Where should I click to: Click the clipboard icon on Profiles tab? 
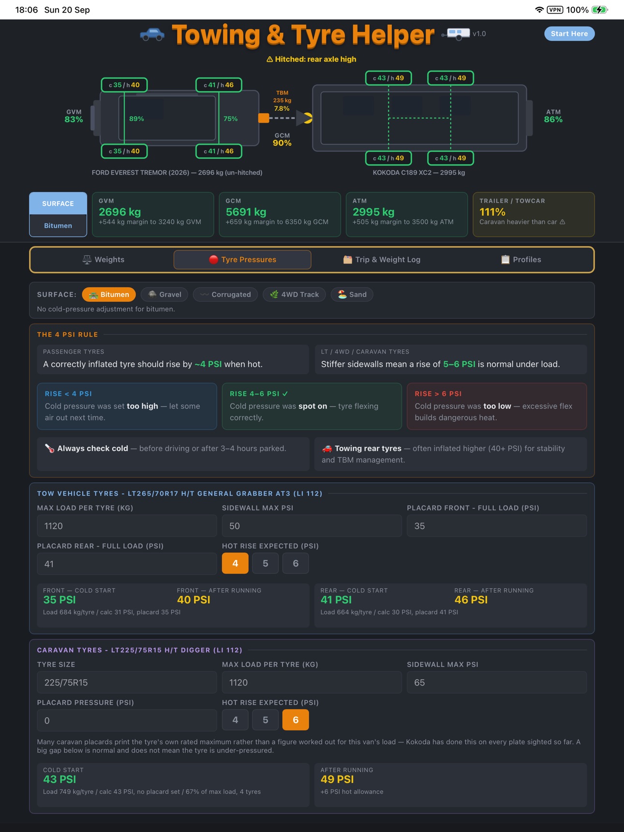(x=505, y=260)
